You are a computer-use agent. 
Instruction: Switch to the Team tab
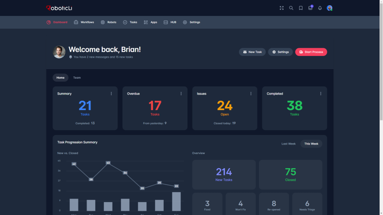(77, 78)
